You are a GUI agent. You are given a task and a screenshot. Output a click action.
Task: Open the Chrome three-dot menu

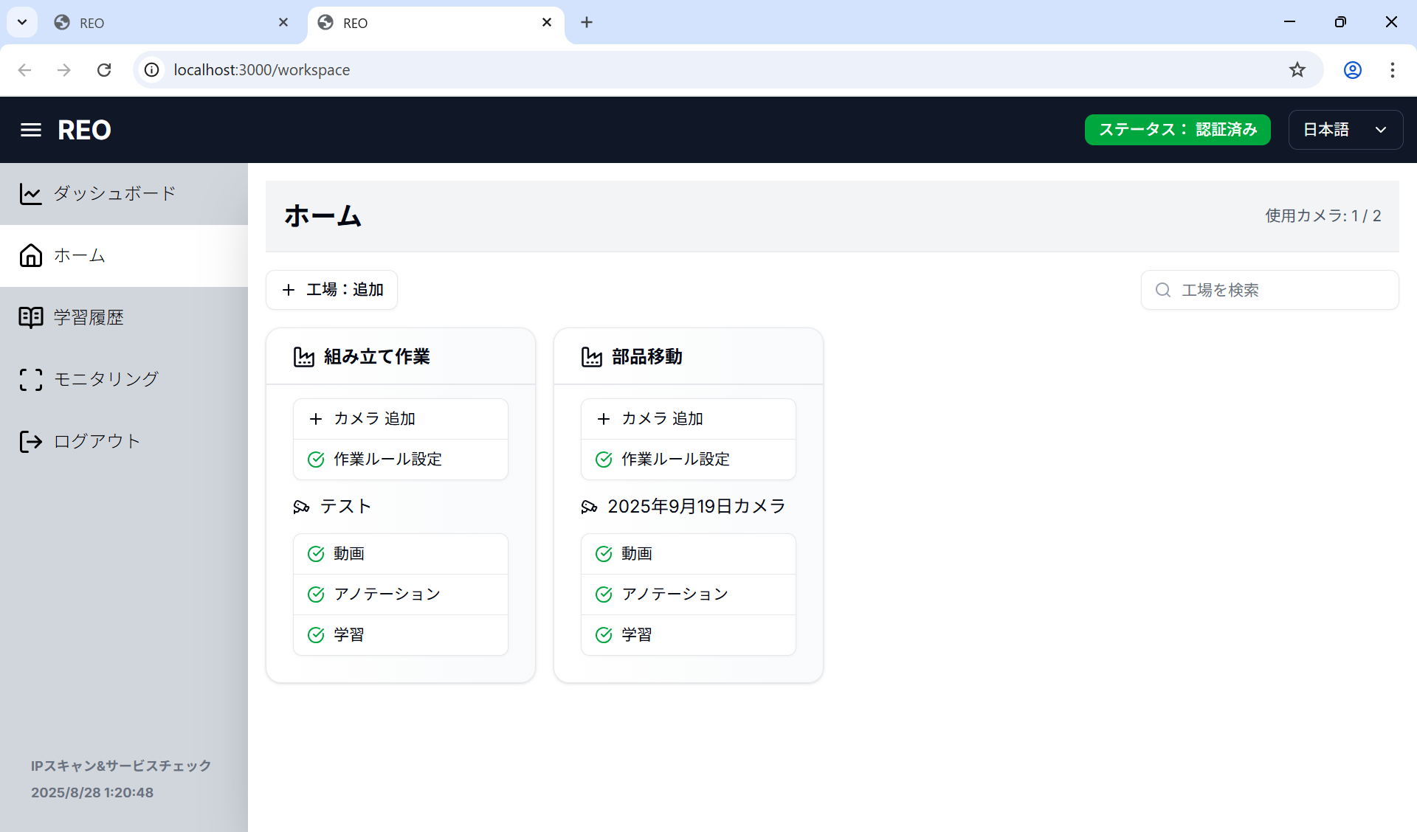[x=1392, y=70]
